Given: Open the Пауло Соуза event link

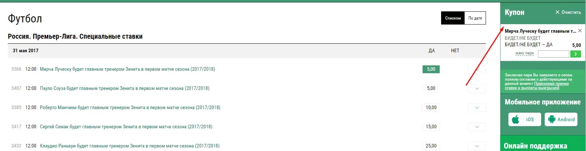Looking at the screenshot, I should click(x=125, y=88).
